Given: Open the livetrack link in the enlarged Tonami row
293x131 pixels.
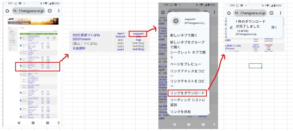Looking at the screenshot, I should point(120,37).
